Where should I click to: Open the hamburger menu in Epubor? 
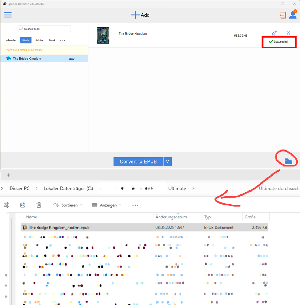8,15
